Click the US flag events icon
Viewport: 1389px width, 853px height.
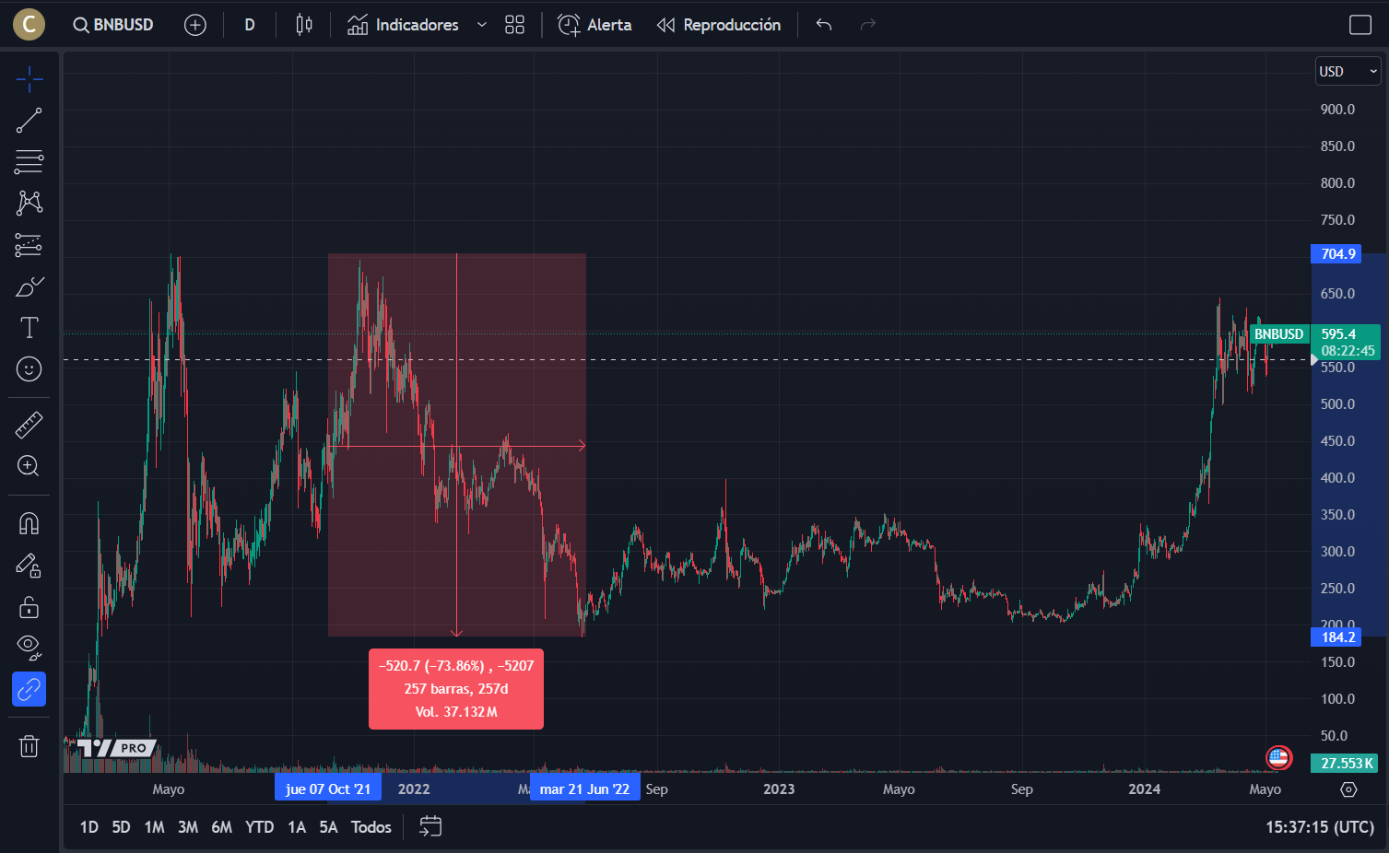click(1278, 758)
